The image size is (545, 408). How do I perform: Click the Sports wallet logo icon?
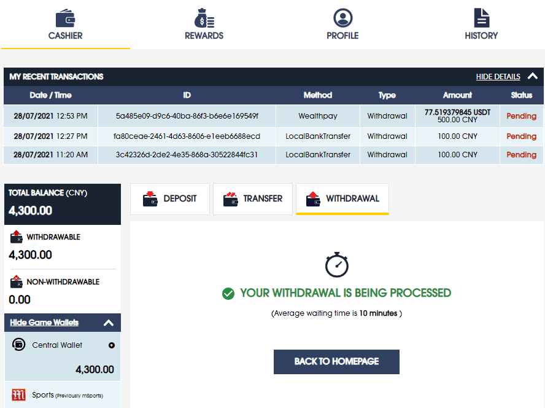point(19,394)
